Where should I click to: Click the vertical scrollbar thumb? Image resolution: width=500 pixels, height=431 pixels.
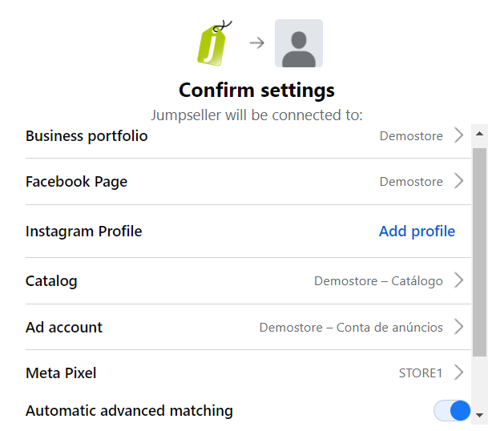pos(480,248)
